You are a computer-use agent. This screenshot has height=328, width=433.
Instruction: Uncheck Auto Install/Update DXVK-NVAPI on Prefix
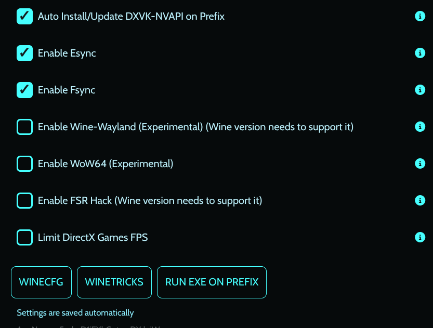pyautogui.click(x=24, y=16)
